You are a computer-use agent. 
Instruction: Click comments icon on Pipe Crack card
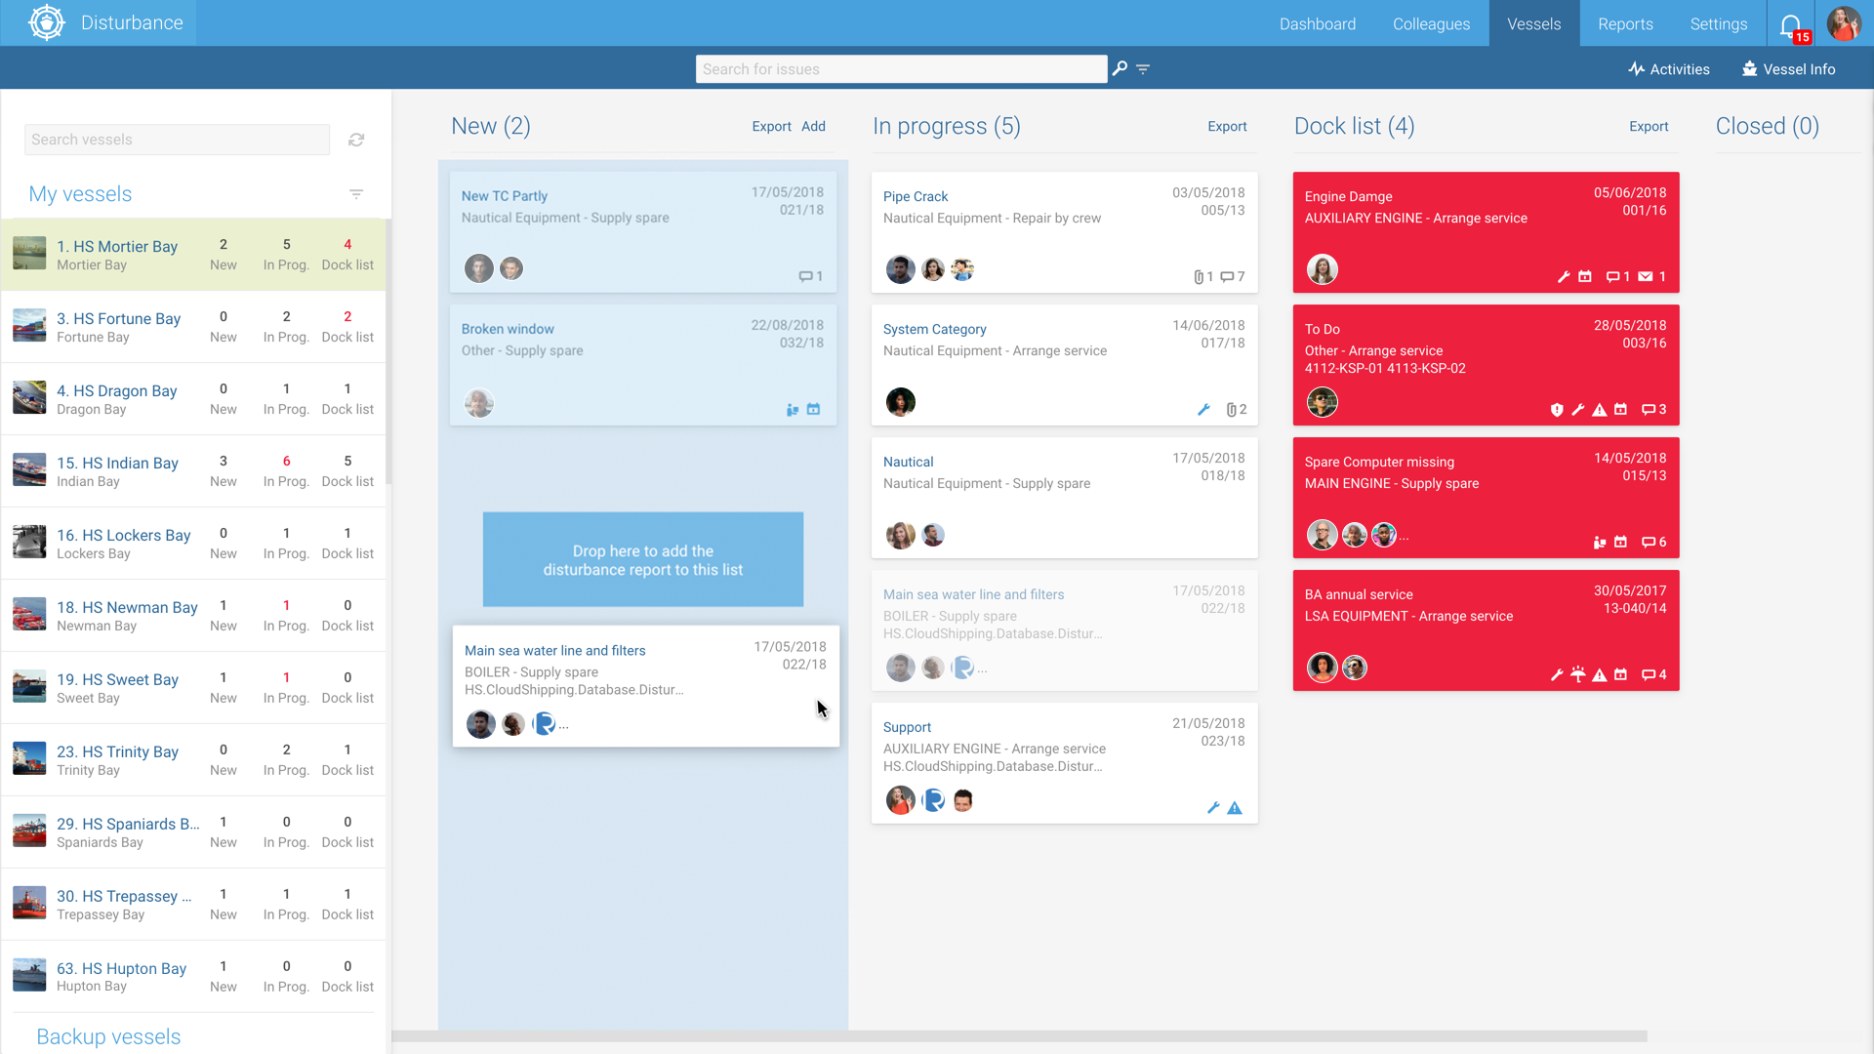pos(1227,277)
